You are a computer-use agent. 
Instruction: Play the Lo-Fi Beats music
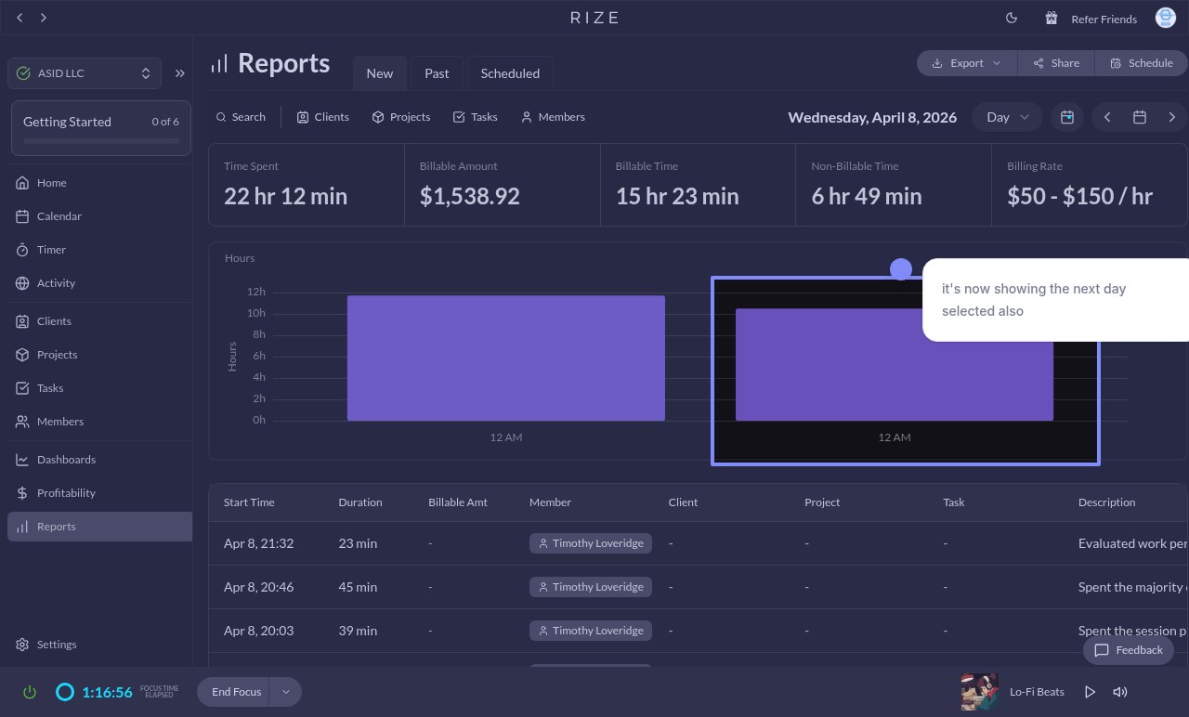(1091, 692)
